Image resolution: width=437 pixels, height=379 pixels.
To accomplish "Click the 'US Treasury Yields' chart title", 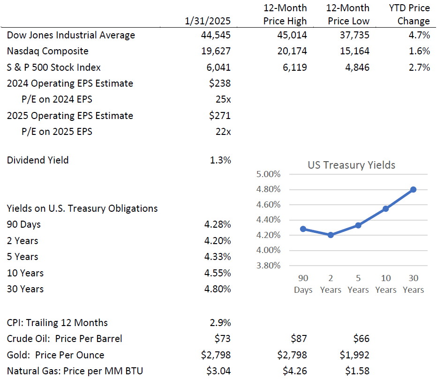I will point(352,165).
